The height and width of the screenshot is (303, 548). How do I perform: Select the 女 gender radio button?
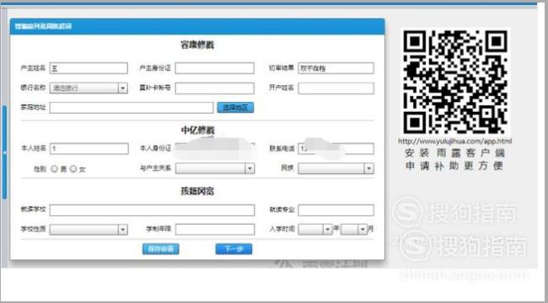(x=73, y=169)
